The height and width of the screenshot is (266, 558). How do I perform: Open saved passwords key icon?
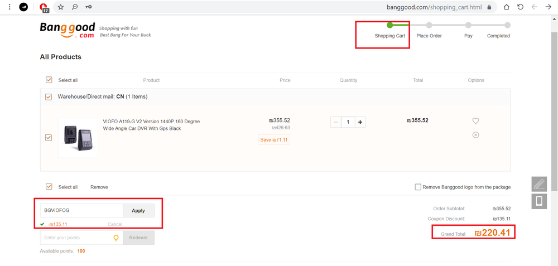pyautogui.click(x=88, y=7)
